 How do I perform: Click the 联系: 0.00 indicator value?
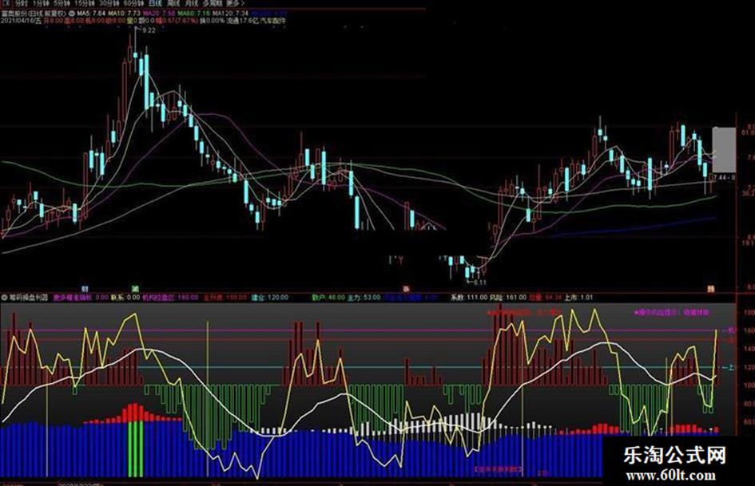pos(125,298)
